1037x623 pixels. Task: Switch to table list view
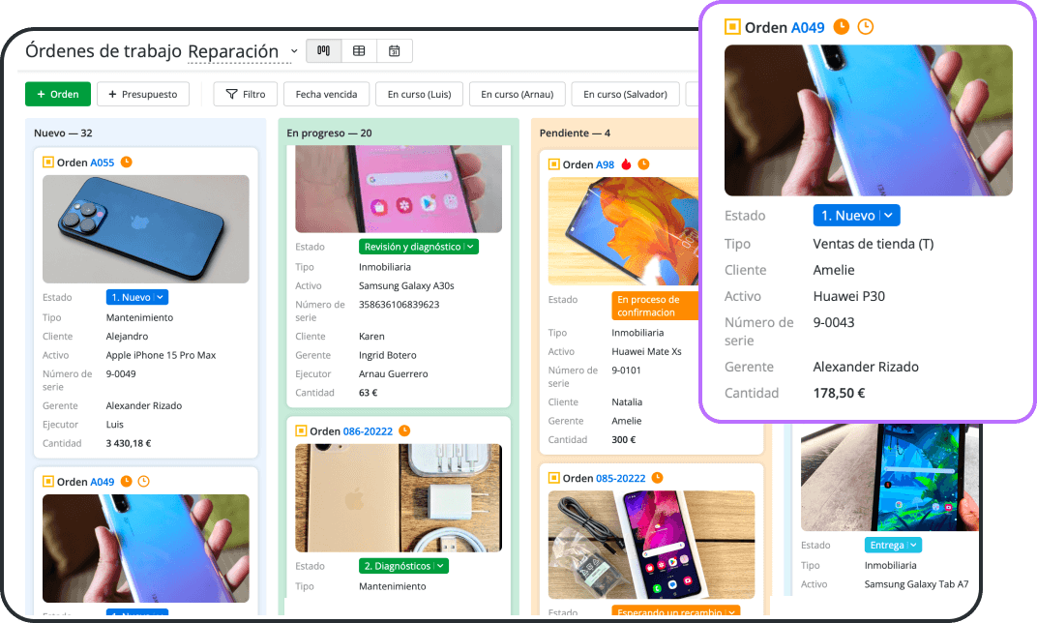(359, 51)
